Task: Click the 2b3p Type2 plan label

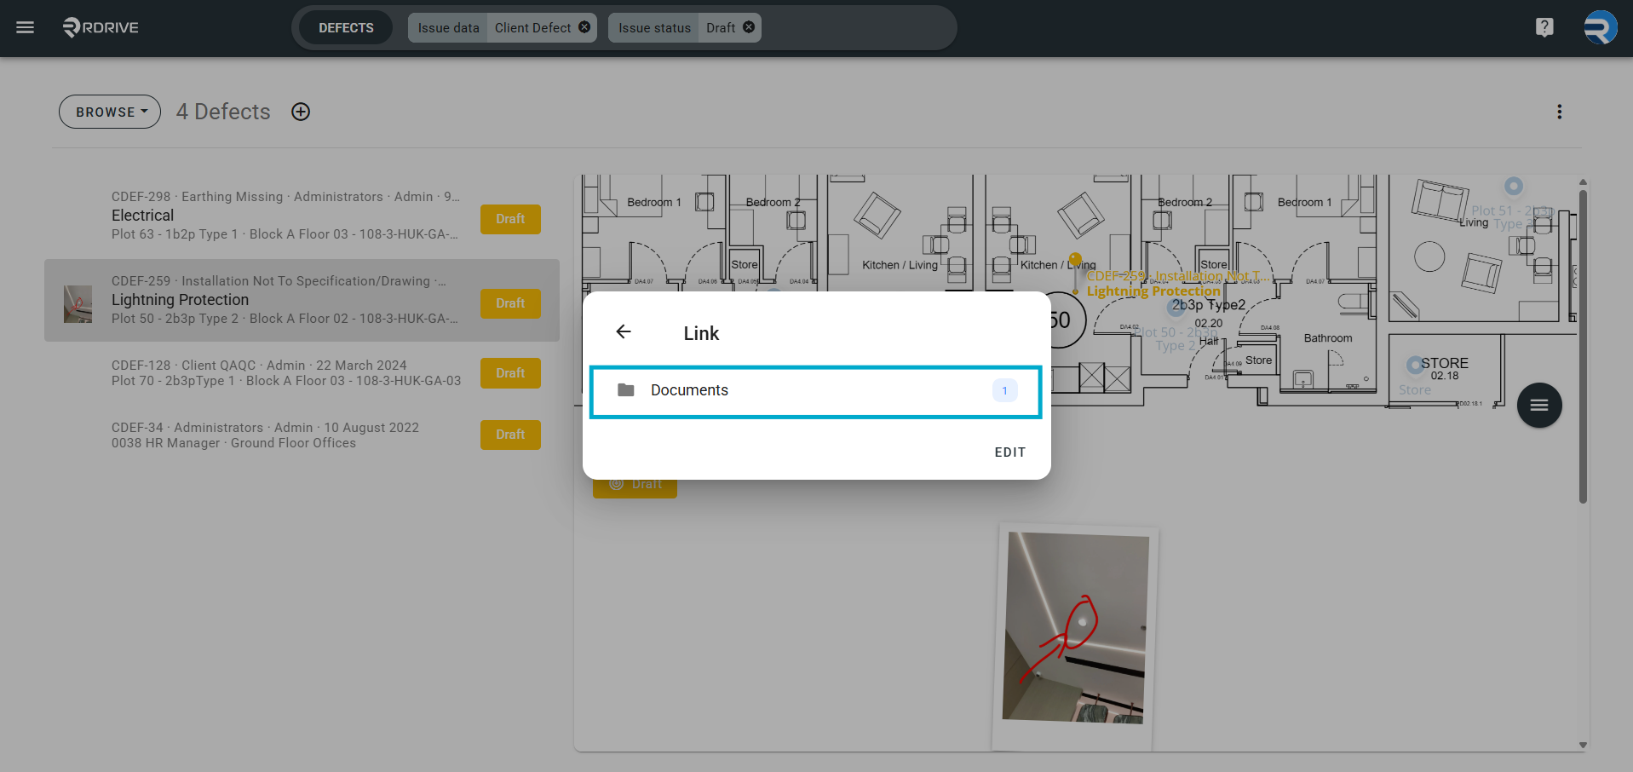Action: [1209, 305]
